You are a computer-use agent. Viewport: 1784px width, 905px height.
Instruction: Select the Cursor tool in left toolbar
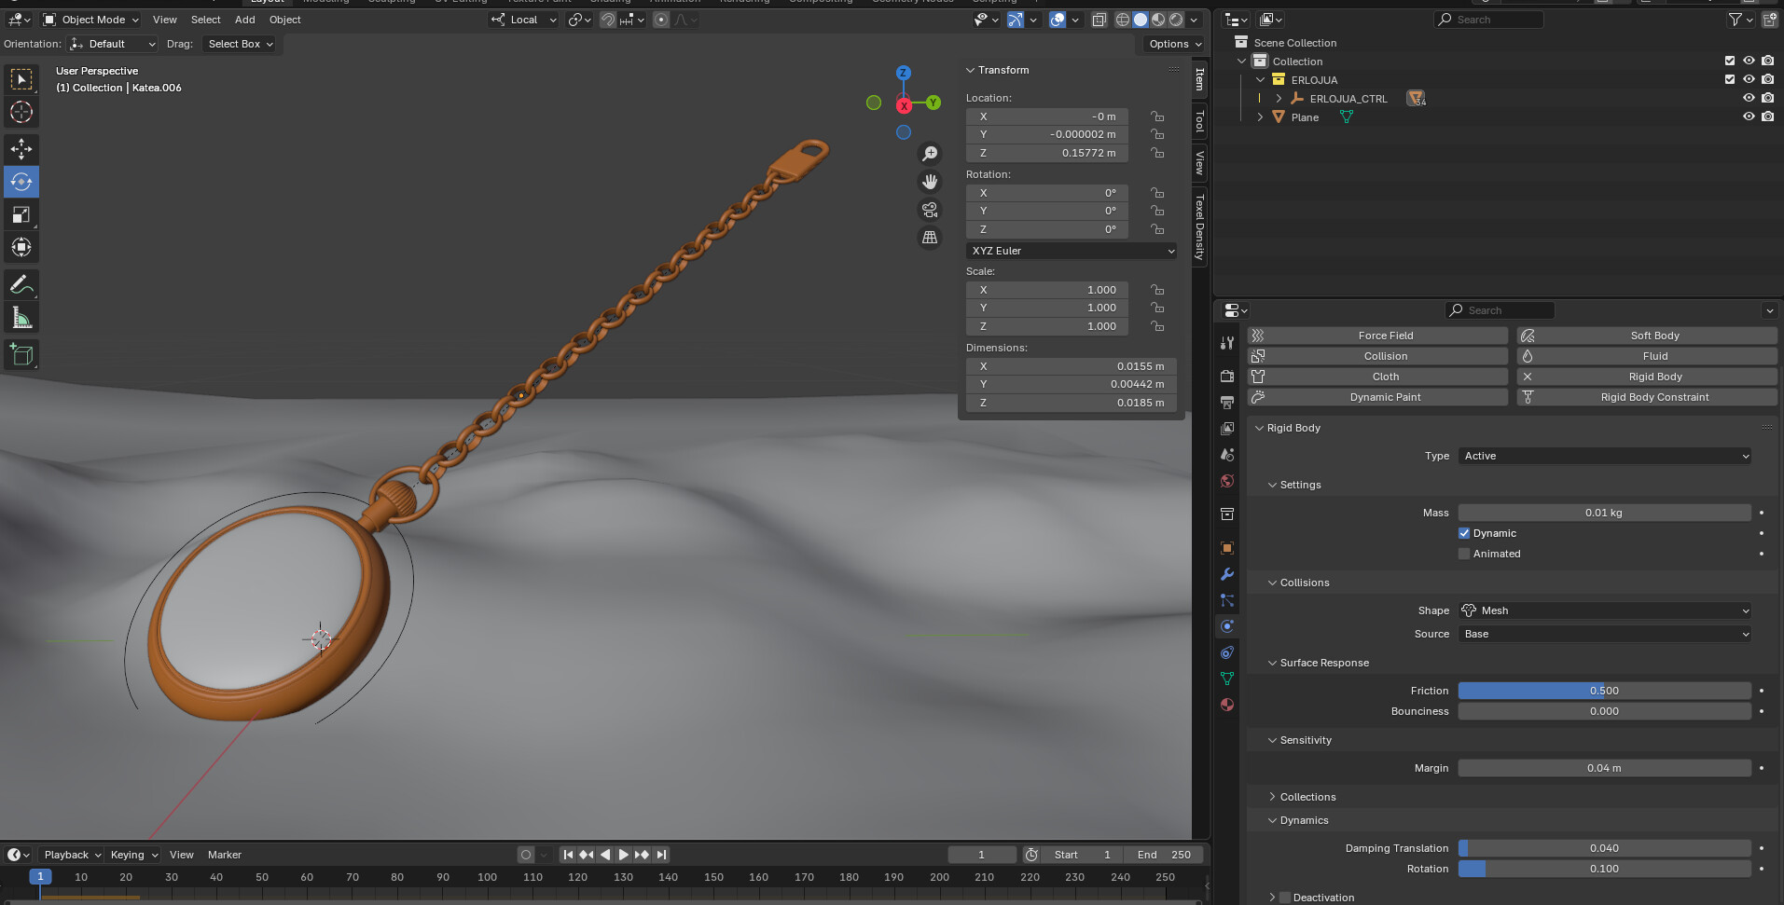click(x=21, y=112)
